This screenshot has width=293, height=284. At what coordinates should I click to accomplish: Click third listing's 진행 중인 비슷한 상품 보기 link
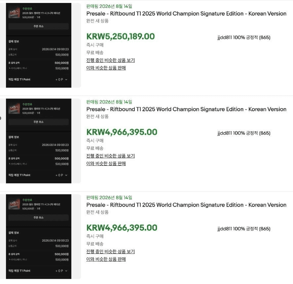pos(110,251)
